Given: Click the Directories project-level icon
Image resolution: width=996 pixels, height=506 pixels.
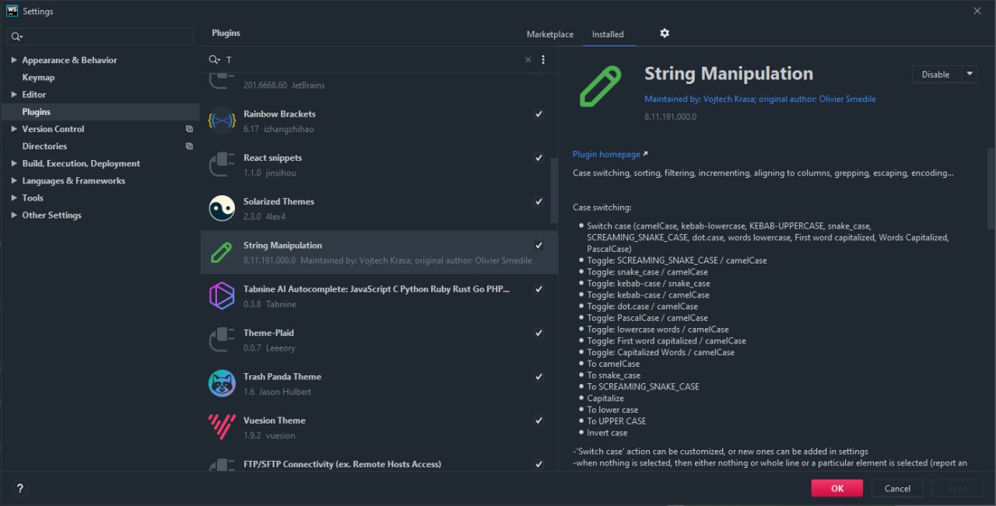Looking at the screenshot, I should click(x=189, y=146).
